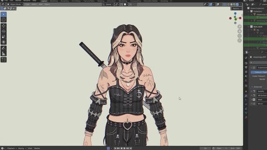
Task: Select the Measure tool
Action: click(x=4, y=54)
